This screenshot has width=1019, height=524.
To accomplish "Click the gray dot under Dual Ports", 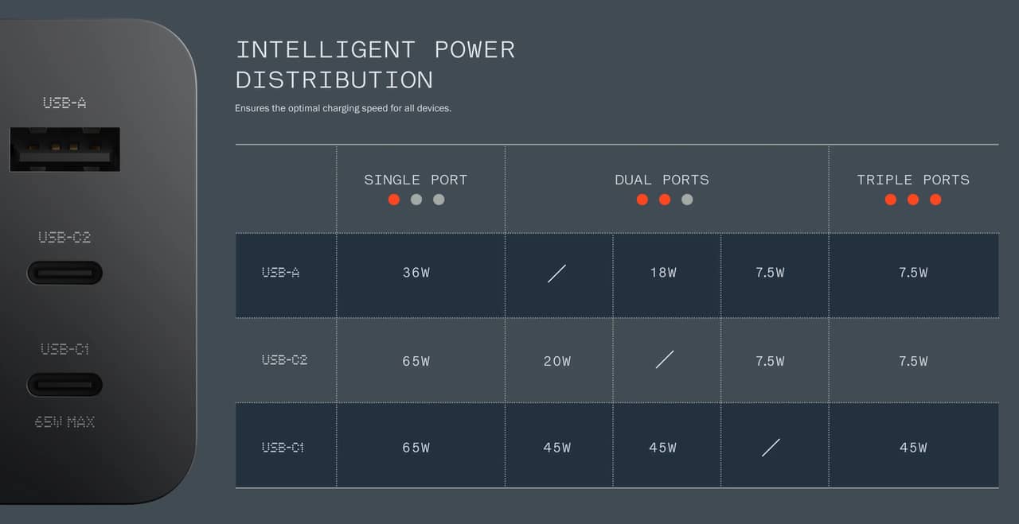I will (687, 200).
